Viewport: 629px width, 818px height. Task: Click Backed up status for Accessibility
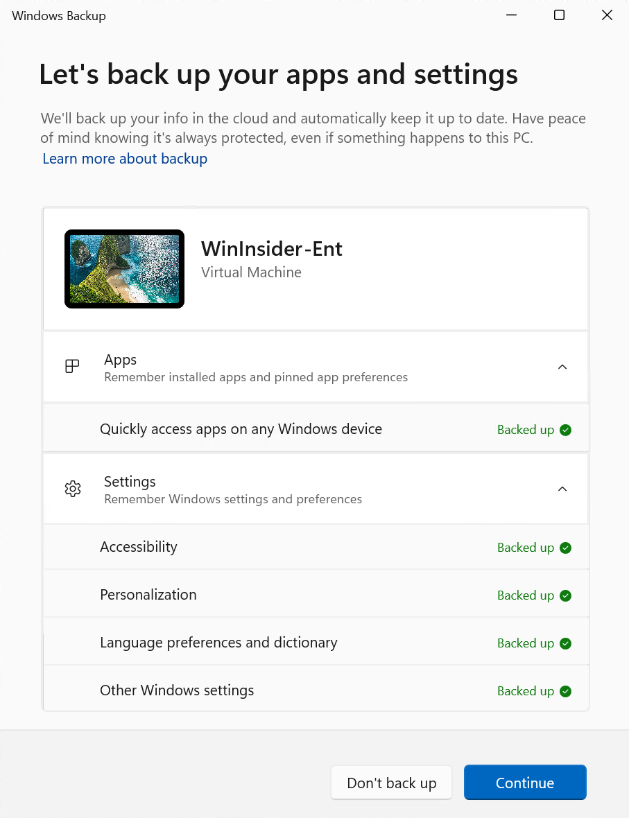click(x=525, y=548)
